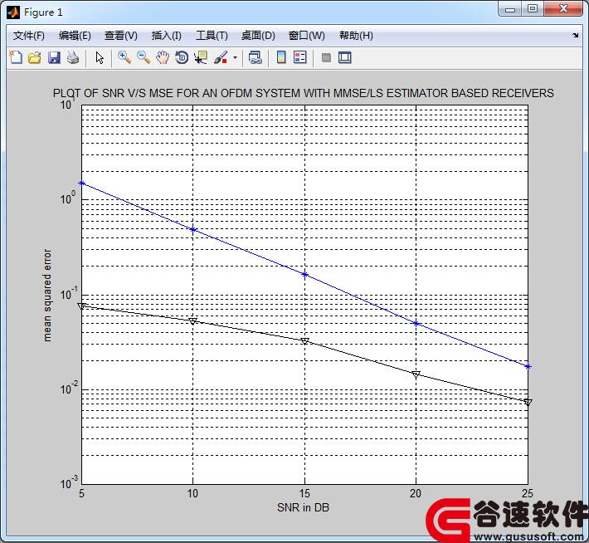The height and width of the screenshot is (543, 589).
Task: Activate the Zoom In magnifier tool
Action: pyautogui.click(x=124, y=57)
